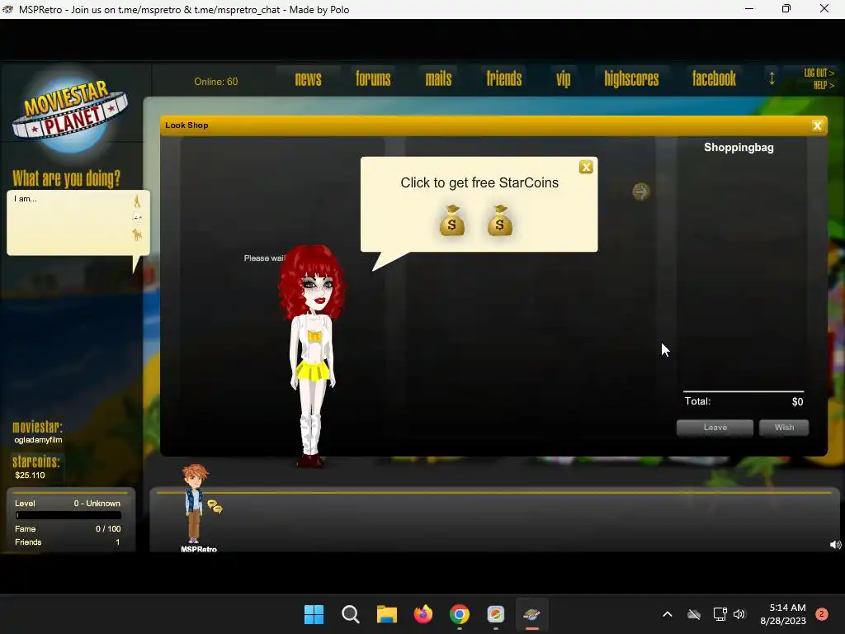Click the Level progress bar
Viewport: 845px width, 634px height.
68,515
